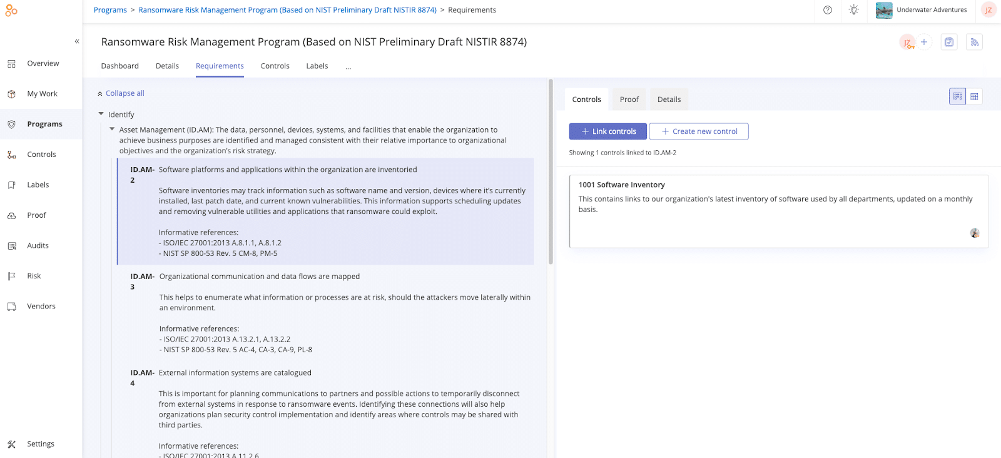Screen dimensions: 1001x458
Task: Toggle the light/dark theme sun icon
Action: [x=854, y=10]
